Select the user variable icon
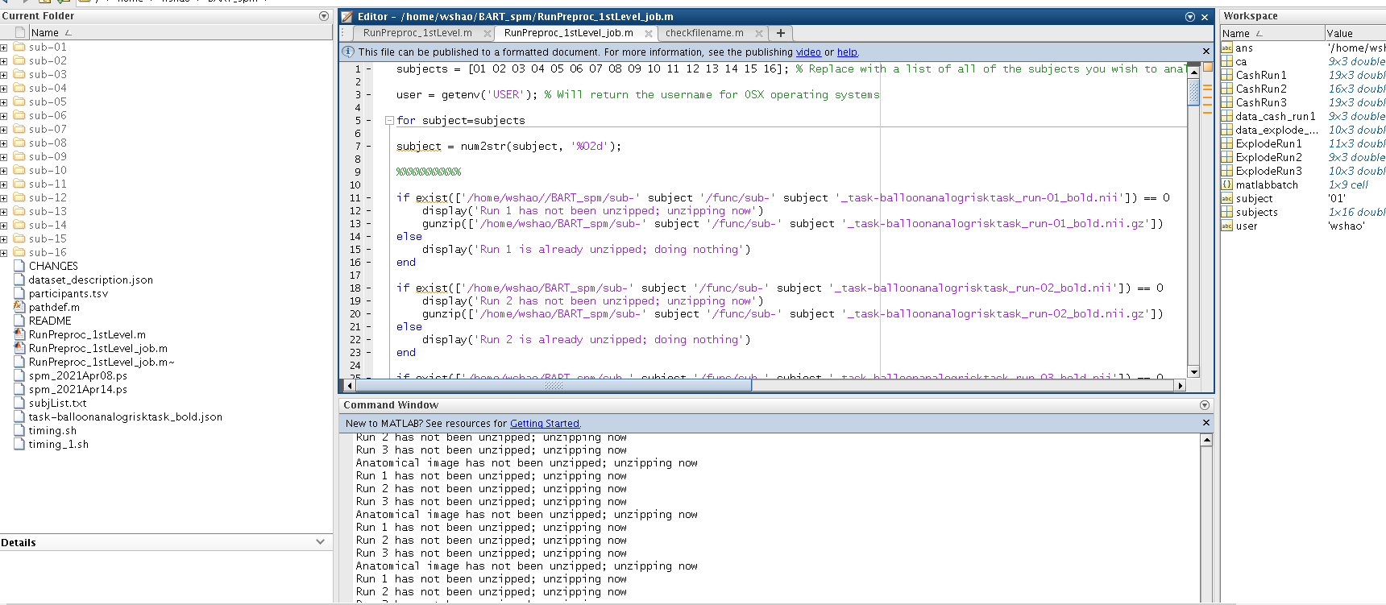 (x=1227, y=226)
